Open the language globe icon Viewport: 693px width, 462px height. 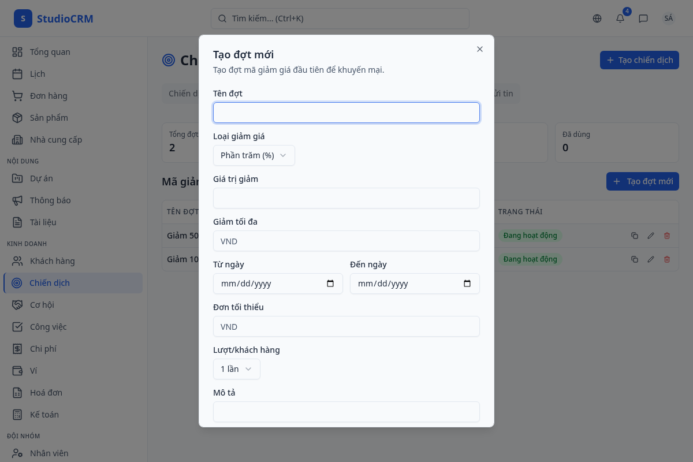click(597, 18)
